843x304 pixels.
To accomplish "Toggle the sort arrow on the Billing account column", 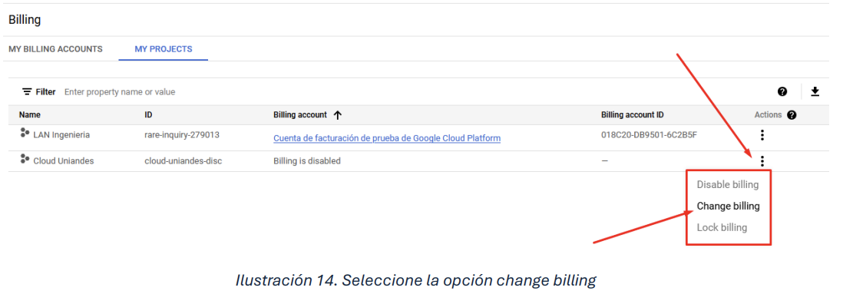I will pos(338,115).
